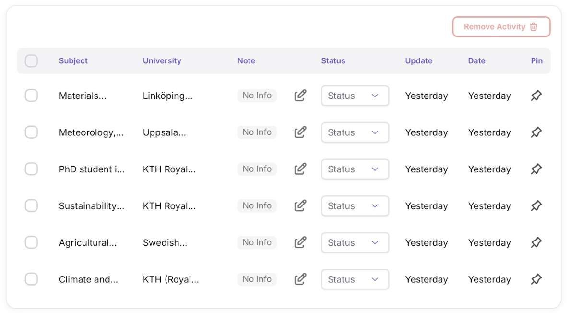Open the Sustainability subject entry
This screenshot has width=570, height=313.
[x=91, y=206]
